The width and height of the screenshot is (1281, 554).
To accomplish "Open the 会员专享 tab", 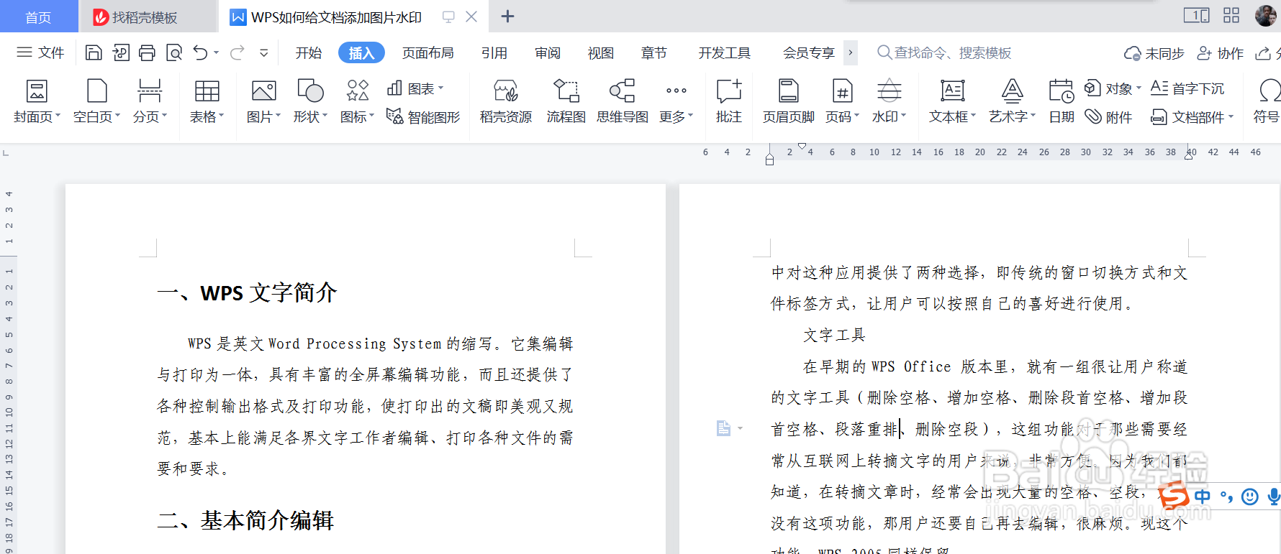I will (x=809, y=52).
